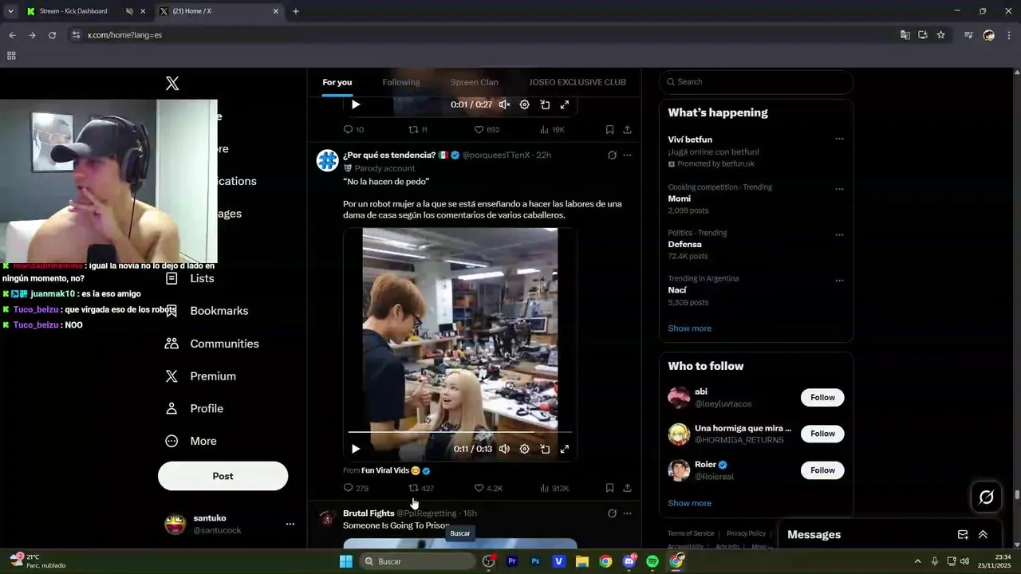Unmute the robot video volume icon
Image resolution: width=1021 pixels, height=574 pixels.
504,449
